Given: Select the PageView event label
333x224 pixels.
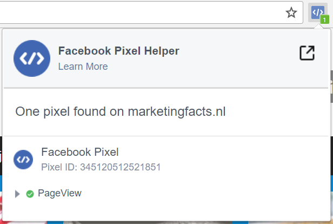Looking at the screenshot, I should point(59,193).
